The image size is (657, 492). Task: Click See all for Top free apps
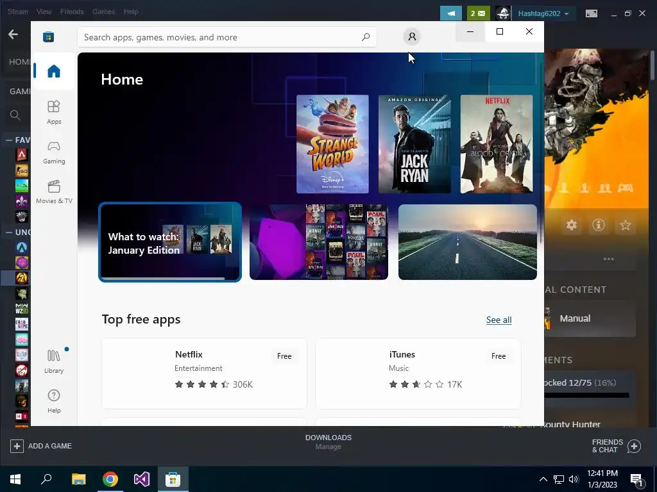pyautogui.click(x=499, y=320)
